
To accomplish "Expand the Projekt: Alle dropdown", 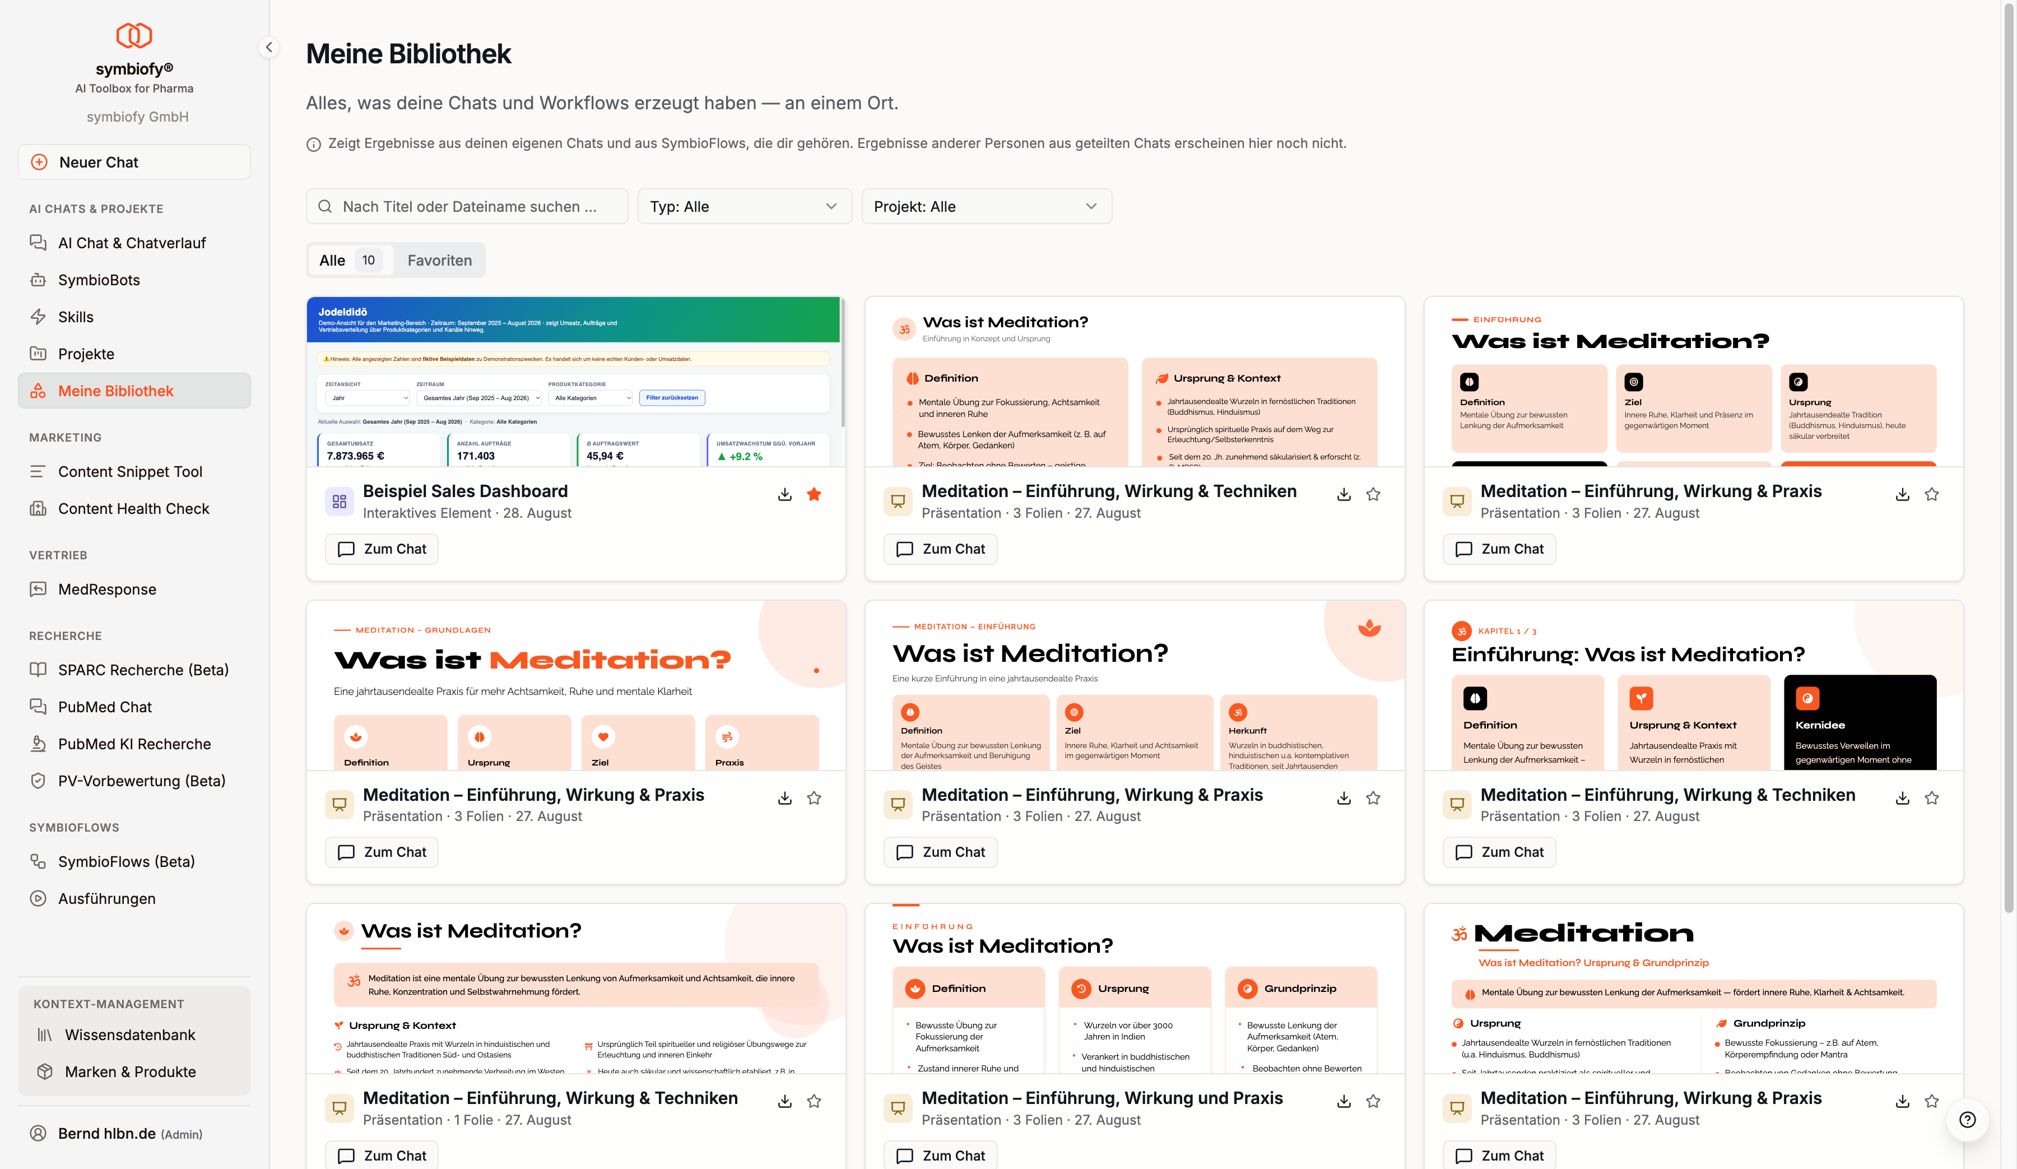I will 986,207.
